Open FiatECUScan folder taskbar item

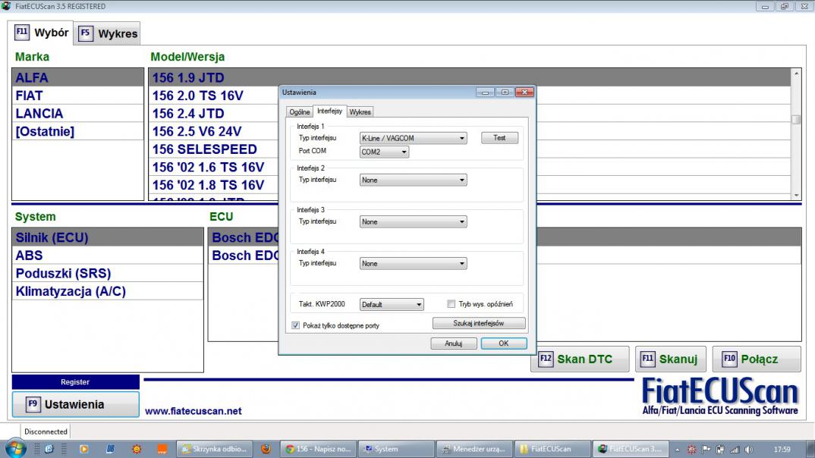click(552, 449)
